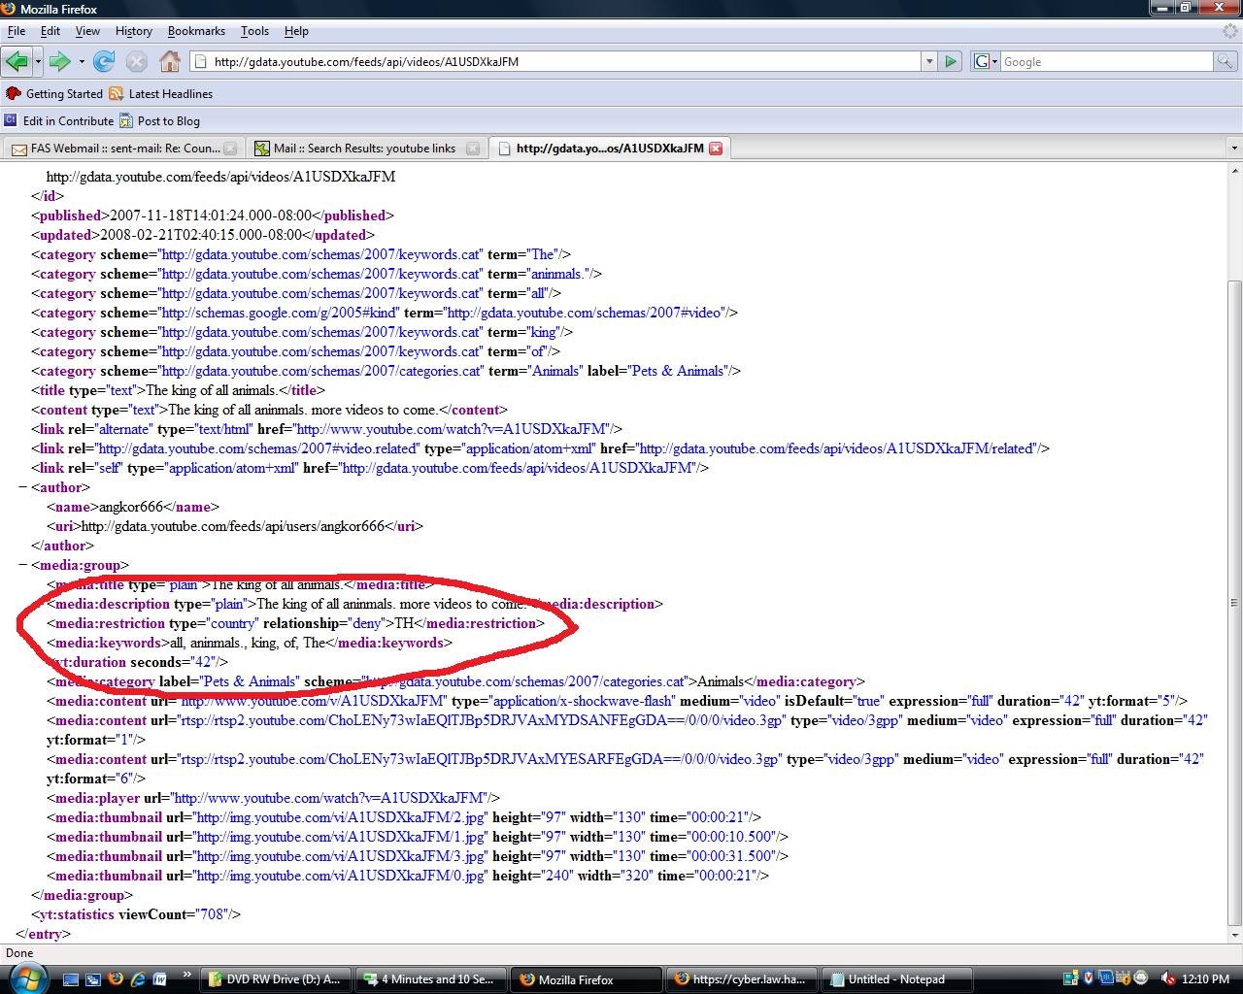This screenshot has height=994, width=1243.
Task: Click the published date 2007-11-18T14:01:24.000-08:00
Action: [211, 215]
